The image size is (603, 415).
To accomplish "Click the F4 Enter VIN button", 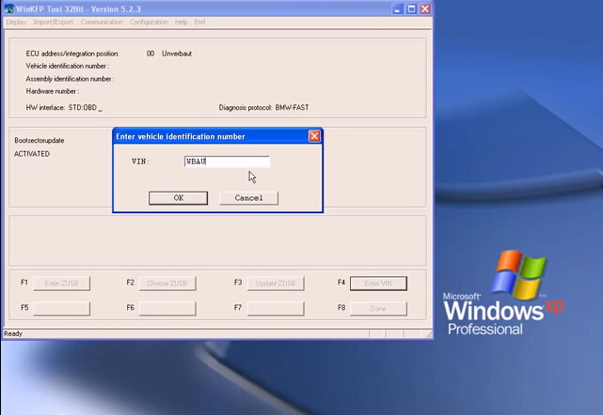I will tap(378, 284).
